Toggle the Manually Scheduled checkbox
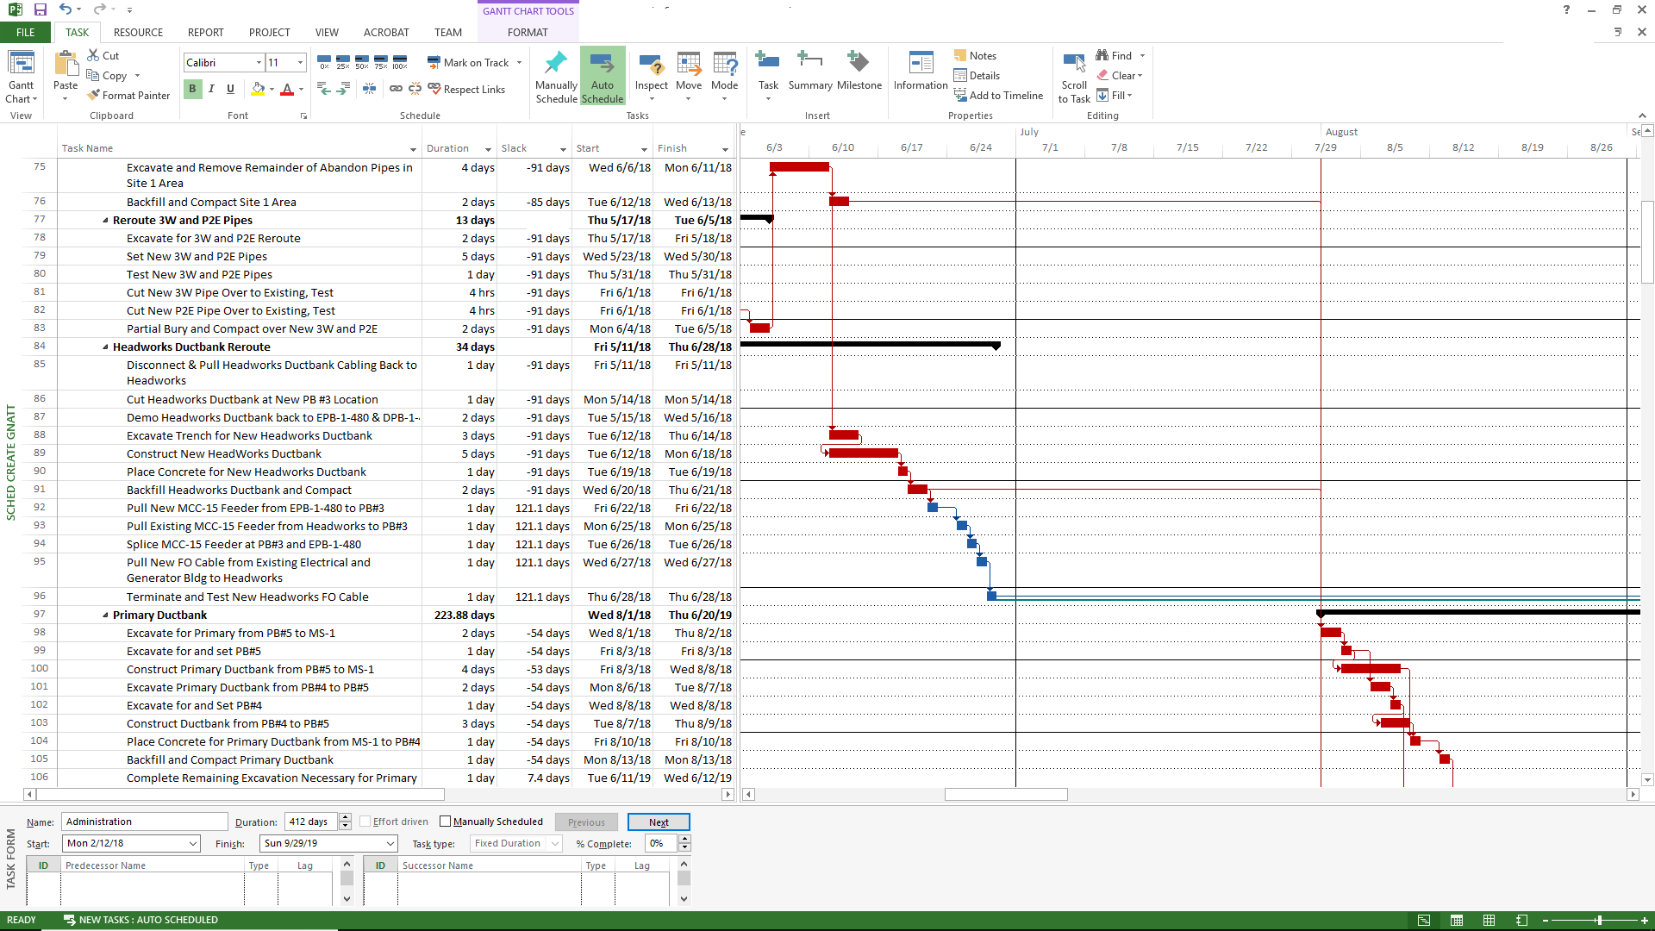1655x931 pixels. coord(446,822)
